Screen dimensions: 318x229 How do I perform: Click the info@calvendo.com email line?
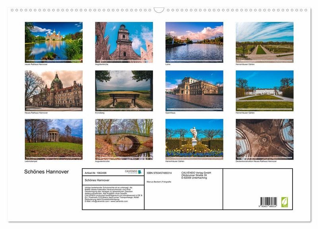[106, 201]
